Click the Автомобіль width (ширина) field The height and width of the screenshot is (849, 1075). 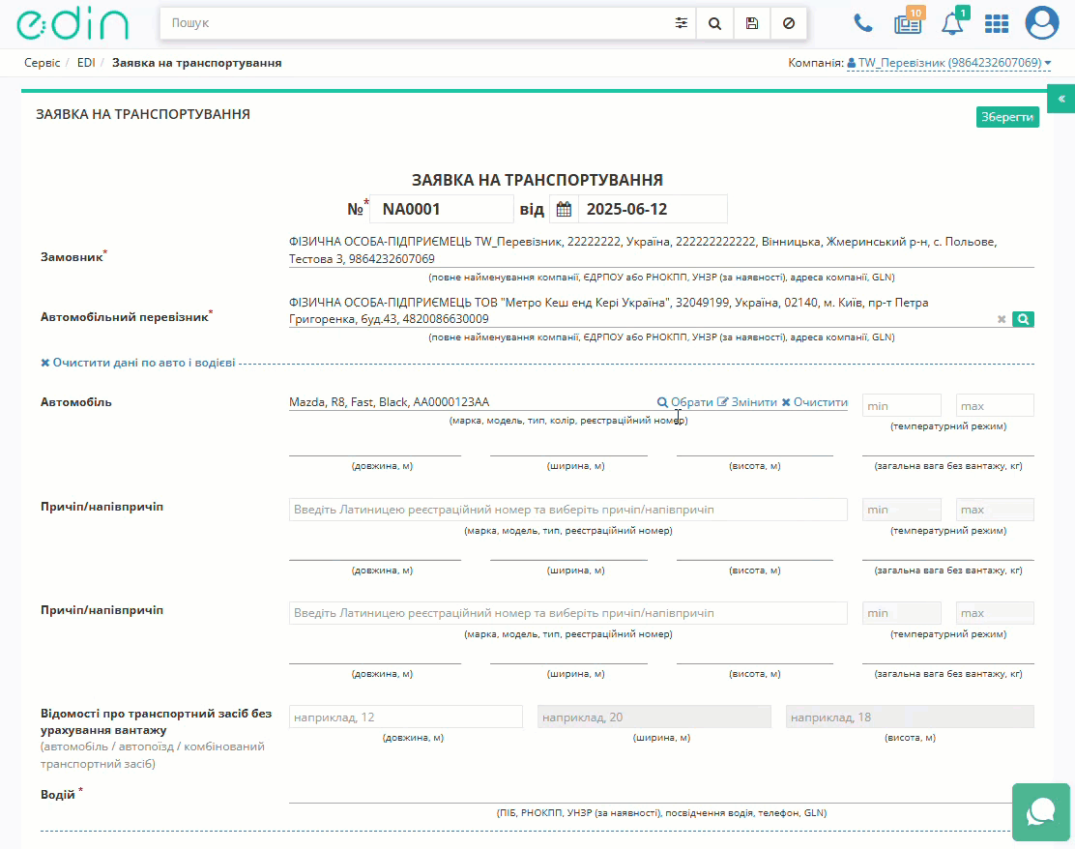click(x=568, y=447)
